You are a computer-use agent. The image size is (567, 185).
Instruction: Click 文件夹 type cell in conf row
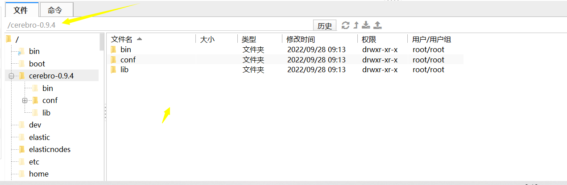(x=253, y=60)
